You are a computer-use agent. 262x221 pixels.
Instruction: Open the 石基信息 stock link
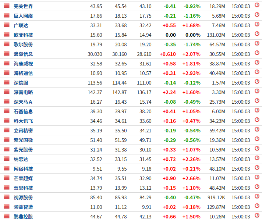(23, 111)
